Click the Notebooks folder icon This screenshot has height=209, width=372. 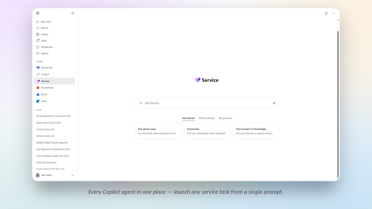pyautogui.click(x=38, y=47)
